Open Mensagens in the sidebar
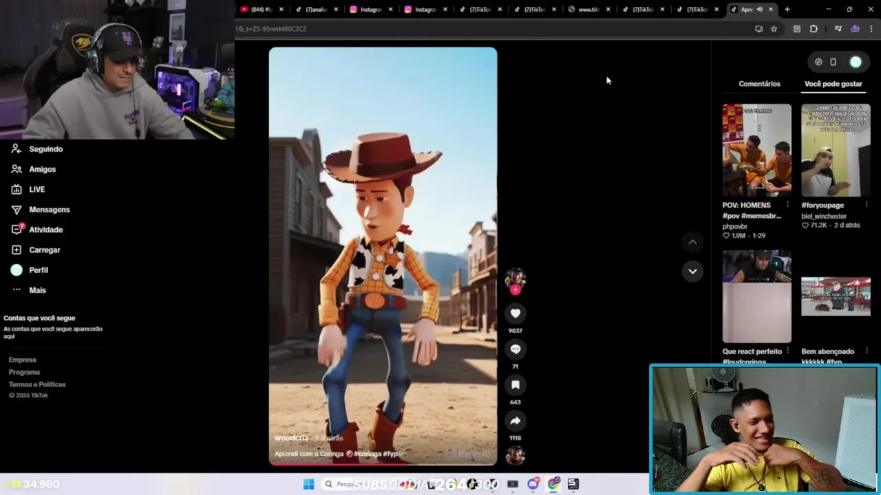The height and width of the screenshot is (495, 881). [x=49, y=210]
